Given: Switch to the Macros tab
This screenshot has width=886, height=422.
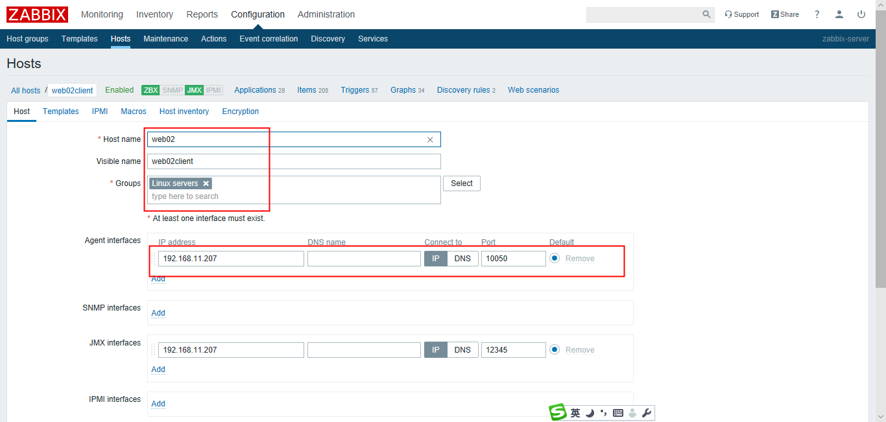Looking at the screenshot, I should coord(134,111).
